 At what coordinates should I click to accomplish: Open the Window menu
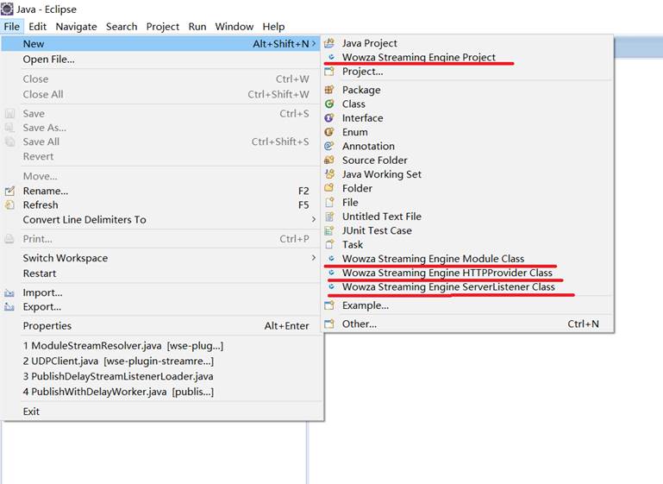point(235,27)
